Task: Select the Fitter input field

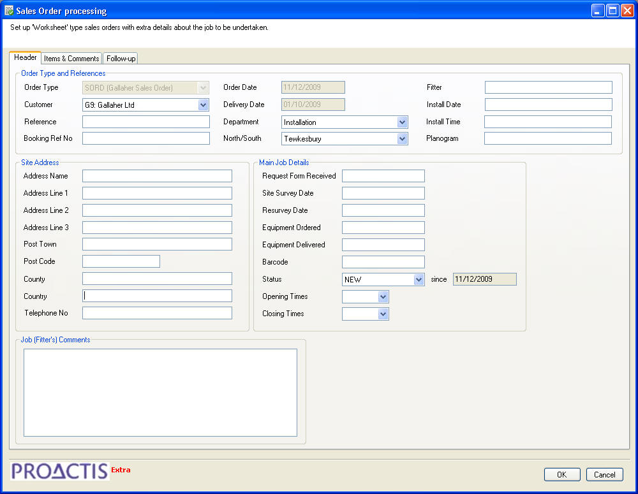Action: pos(548,87)
